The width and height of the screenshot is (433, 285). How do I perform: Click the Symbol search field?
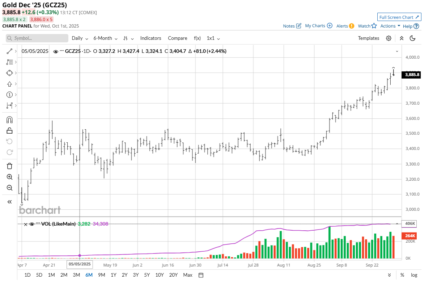pyautogui.click(x=37, y=38)
